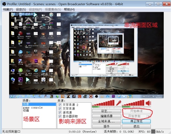Click the 0kb/s bitrate indicator

160,132
